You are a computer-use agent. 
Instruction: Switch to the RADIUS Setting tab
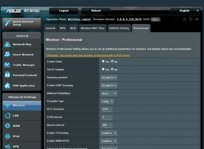tap(119, 28)
